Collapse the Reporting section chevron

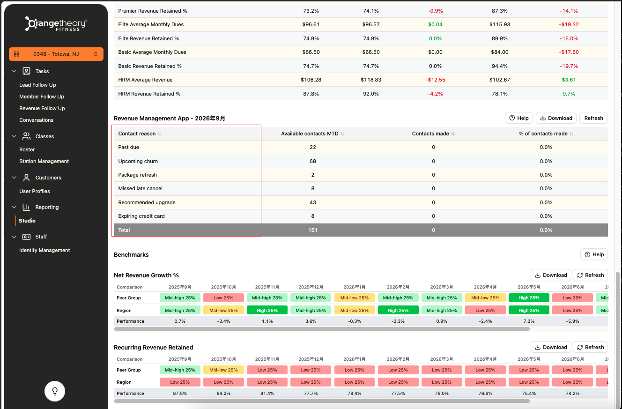tap(14, 207)
